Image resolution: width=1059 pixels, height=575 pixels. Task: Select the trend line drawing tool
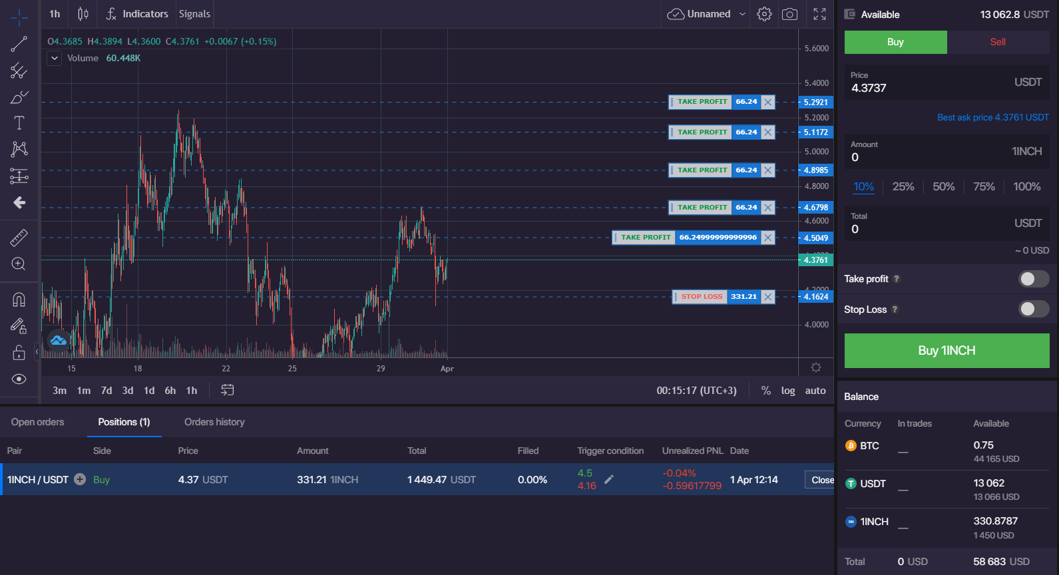click(x=19, y=44)
